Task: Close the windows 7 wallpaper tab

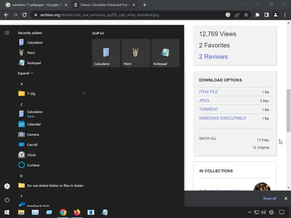Action: [x=66, y=5]
